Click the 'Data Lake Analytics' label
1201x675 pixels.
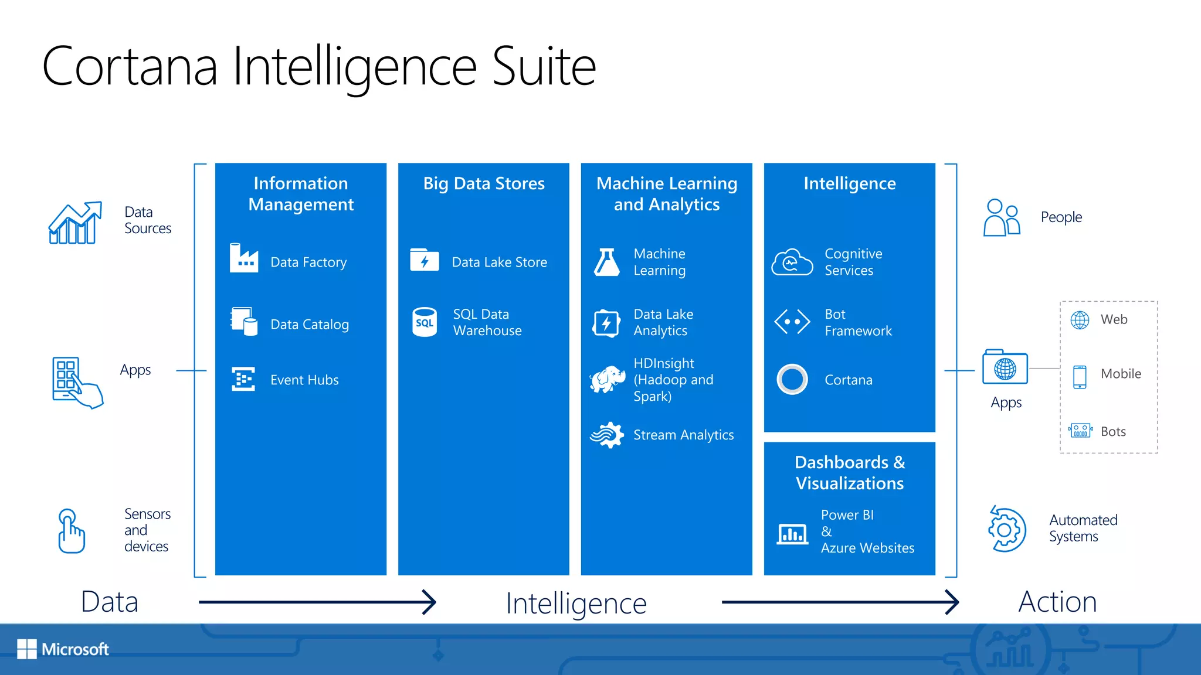click(x=663, y=322)
